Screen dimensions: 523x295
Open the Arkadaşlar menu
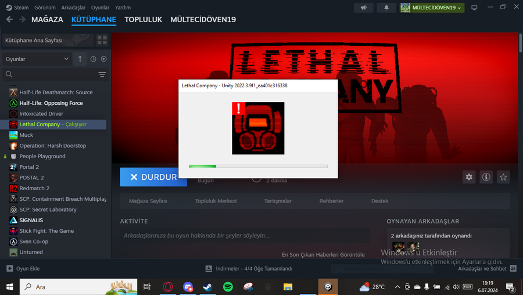tap(73, 8)
